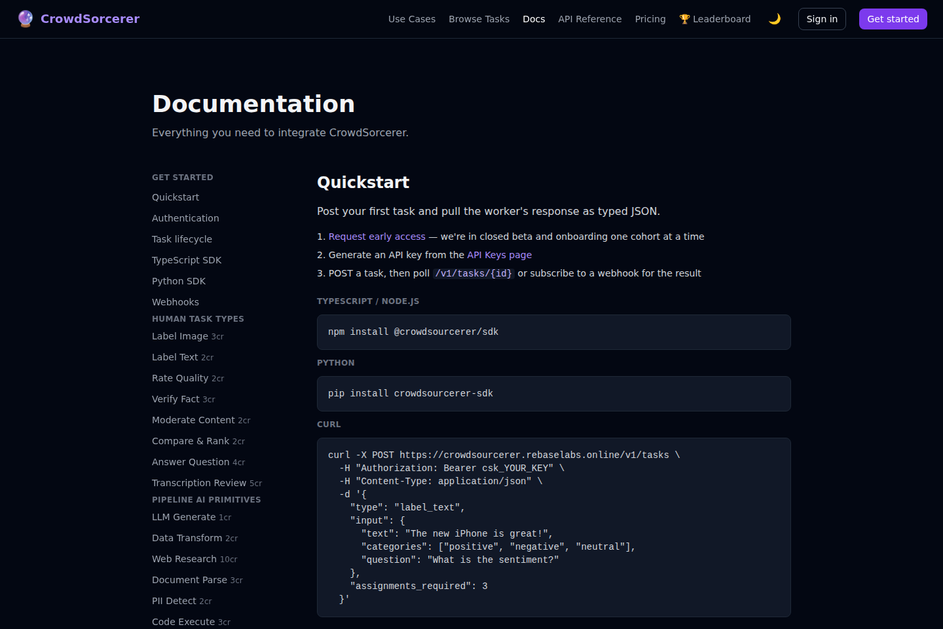
Task: Open the PII Detect primitive link
Action: click(182, 601)
